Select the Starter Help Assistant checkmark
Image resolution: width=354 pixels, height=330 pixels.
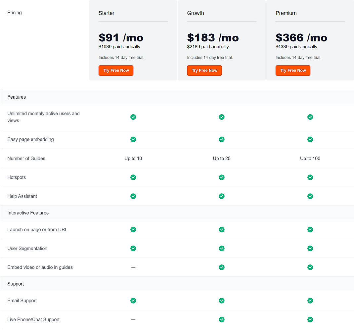(x=133, y=196)
